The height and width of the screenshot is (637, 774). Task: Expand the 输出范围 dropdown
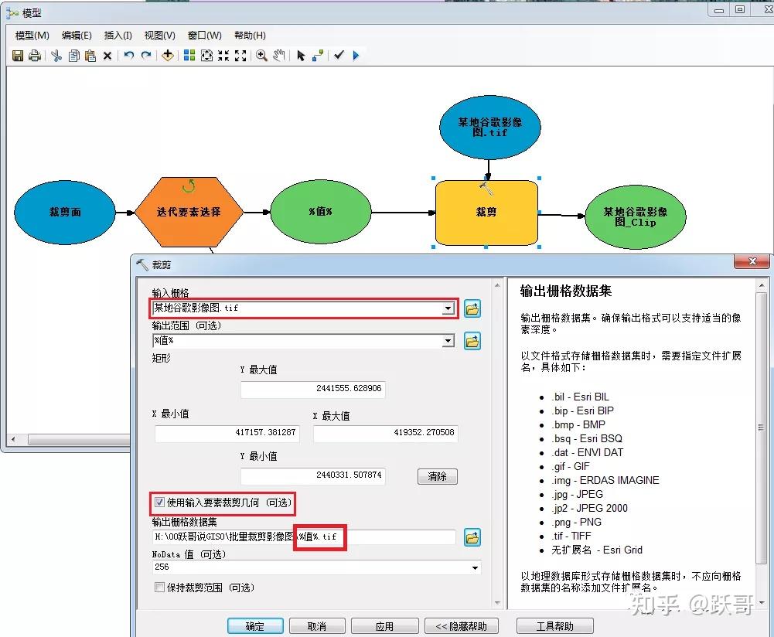448,340
